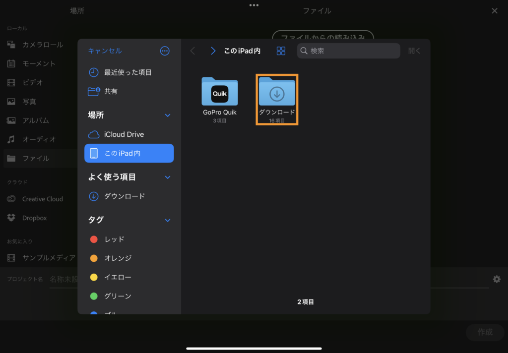The image size is (508, 353).
Task: Tap the キャンセル button
Action: (105, 51)
